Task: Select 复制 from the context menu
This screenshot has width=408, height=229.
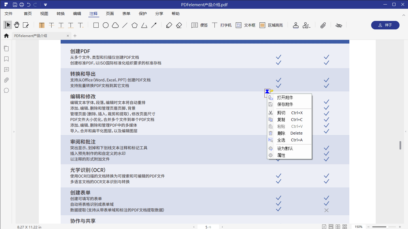Action: (x=290, y=120)
